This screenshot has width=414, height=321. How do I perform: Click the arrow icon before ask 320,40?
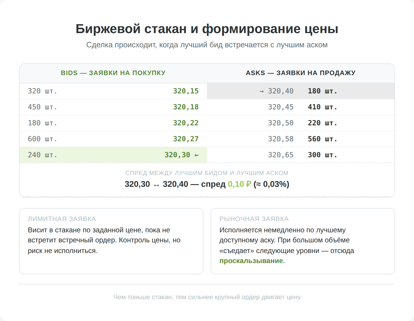(x=261, y=91)
